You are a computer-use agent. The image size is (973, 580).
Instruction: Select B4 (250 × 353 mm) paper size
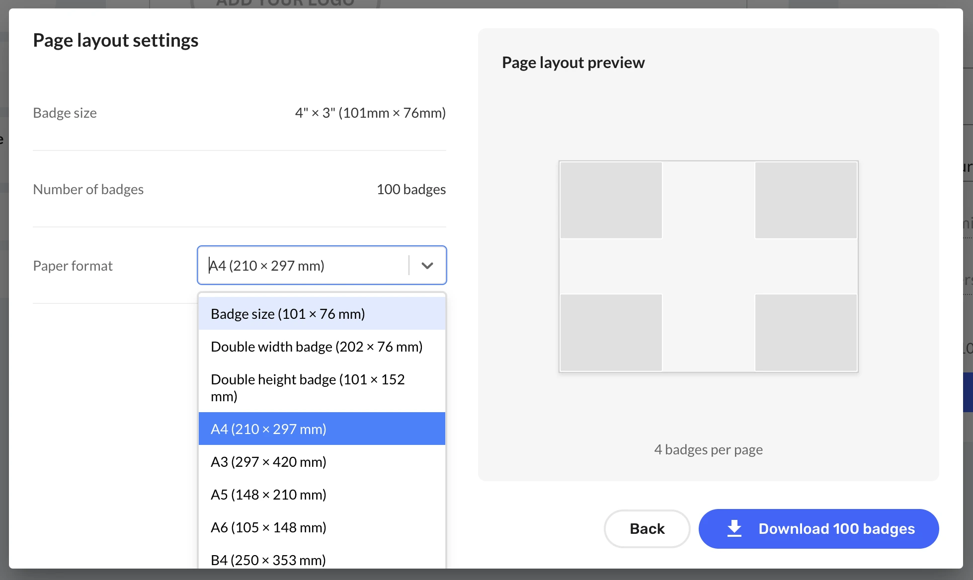(268, 560)
